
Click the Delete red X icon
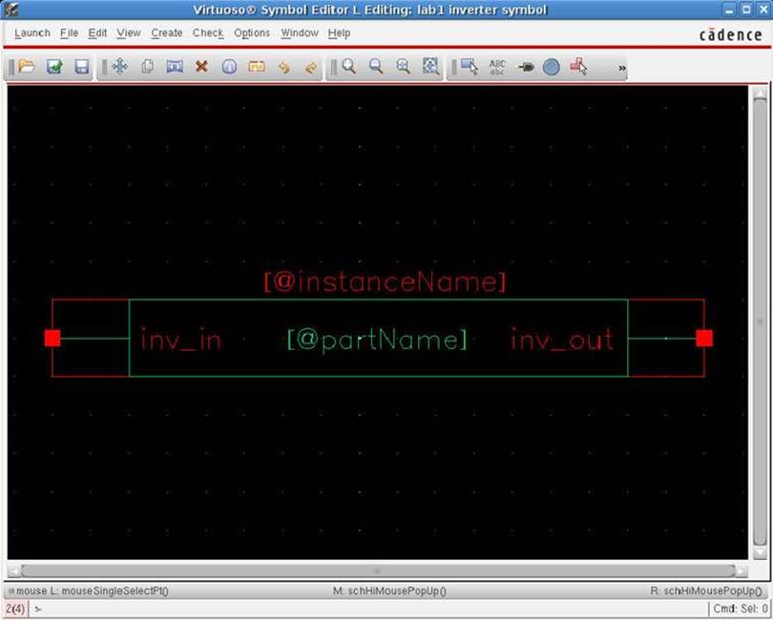click(201, 67)
